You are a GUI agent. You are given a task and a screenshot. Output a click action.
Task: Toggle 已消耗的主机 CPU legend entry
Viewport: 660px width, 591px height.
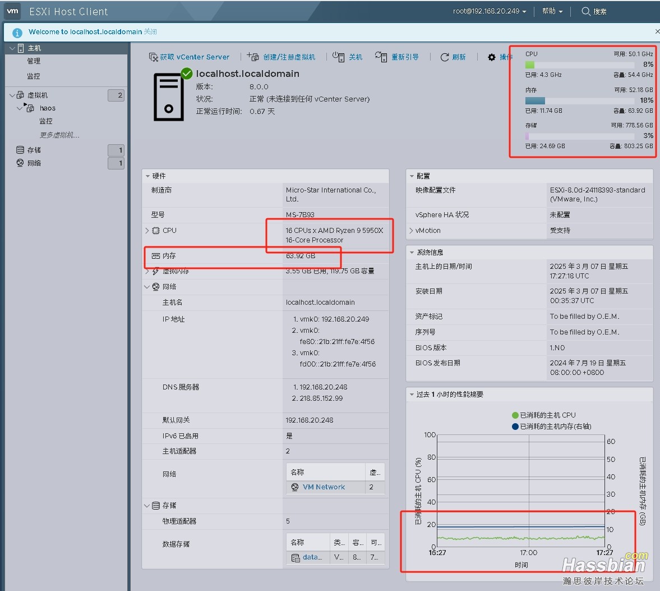pyautogui.click(x=544, y=415)
